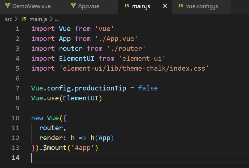249x168 pixels.
Task: Click line number 10 in the gutter
Action: [15, 118]
